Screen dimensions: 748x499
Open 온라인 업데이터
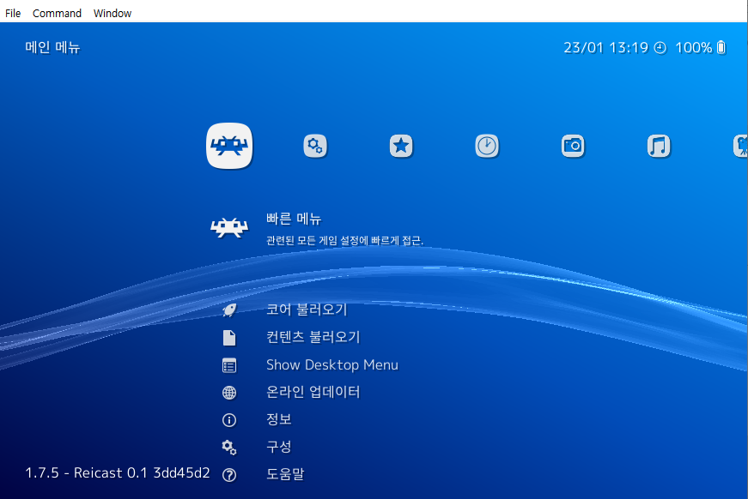[x=313, y=392]
